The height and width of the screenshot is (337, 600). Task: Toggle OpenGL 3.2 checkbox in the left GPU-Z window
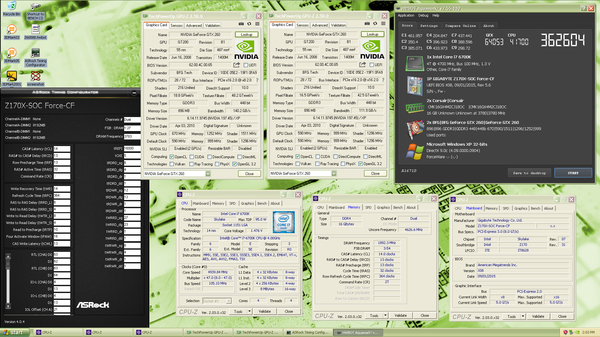[x=234, y=164]
